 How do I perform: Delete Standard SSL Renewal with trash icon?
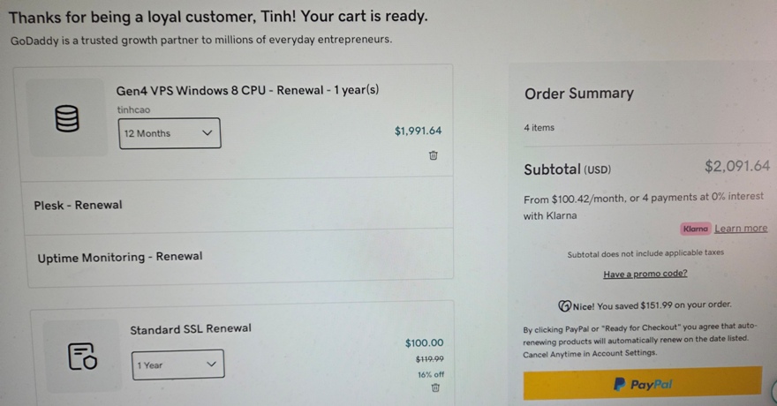tap(435, 388)
